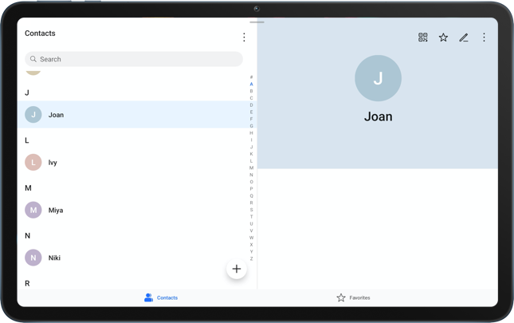Mark Joan as favorite with star icon
Viewport: 514px width, 323px height.
tap(443, 37)
